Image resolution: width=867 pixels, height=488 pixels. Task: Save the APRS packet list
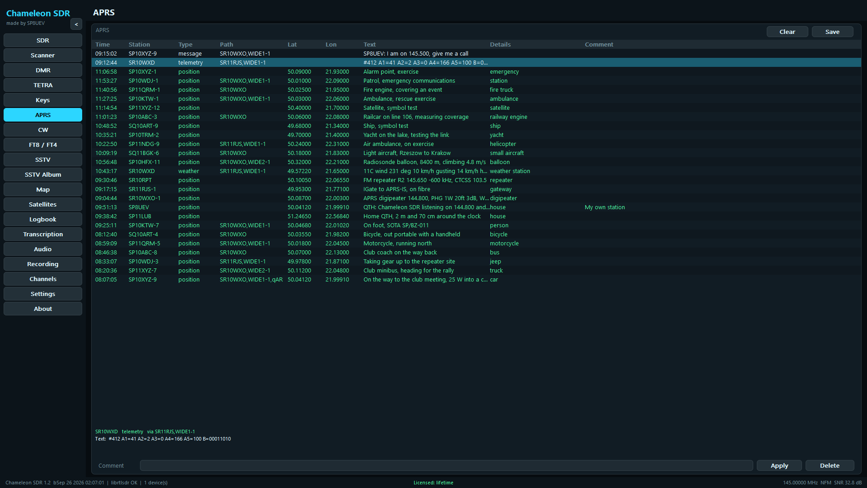[x=832, y=32]
